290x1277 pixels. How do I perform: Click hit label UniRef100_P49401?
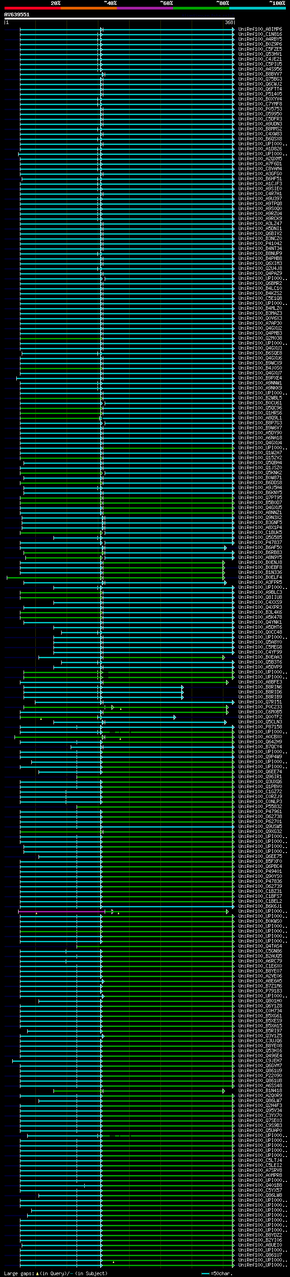pyautogui.click(x=260, y=871)
